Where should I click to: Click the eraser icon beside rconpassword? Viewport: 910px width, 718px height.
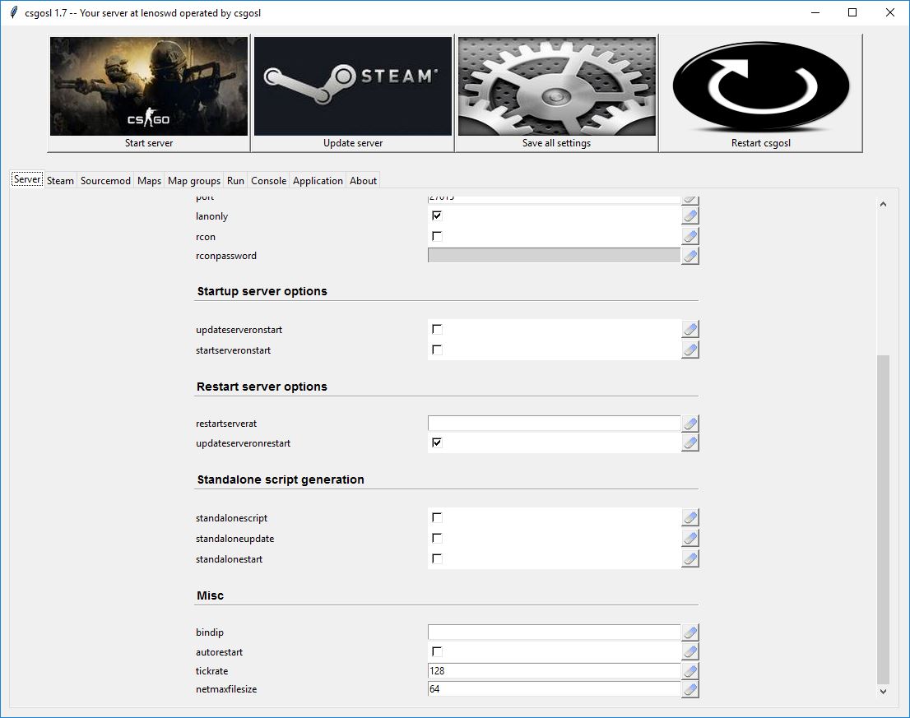[690, 256]
